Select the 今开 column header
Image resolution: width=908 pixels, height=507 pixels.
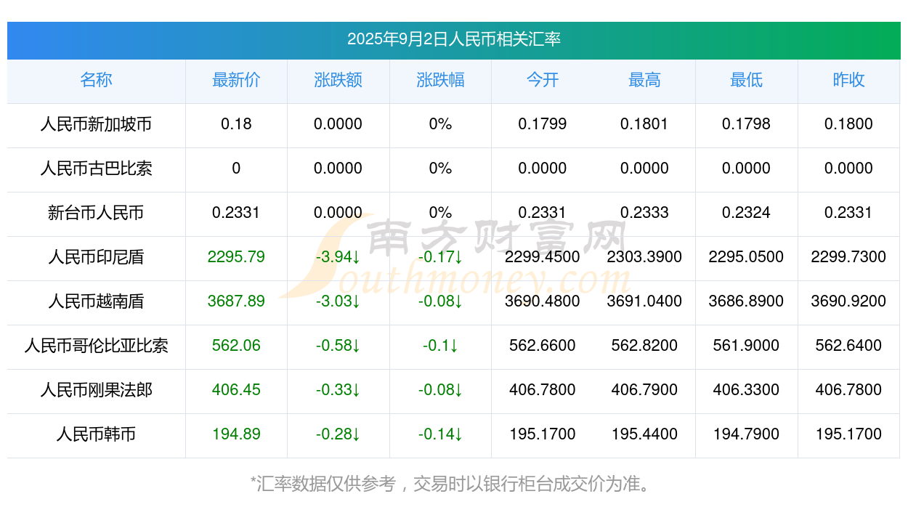(543, 80)
